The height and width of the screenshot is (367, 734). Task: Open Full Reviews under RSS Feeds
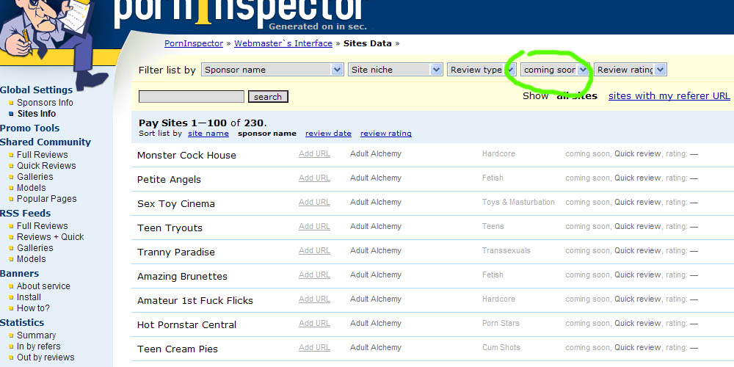coord(42,225)
